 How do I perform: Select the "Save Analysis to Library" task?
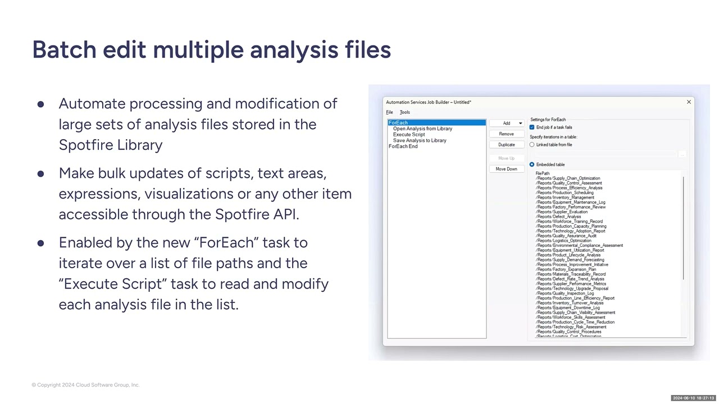(418, 140)
